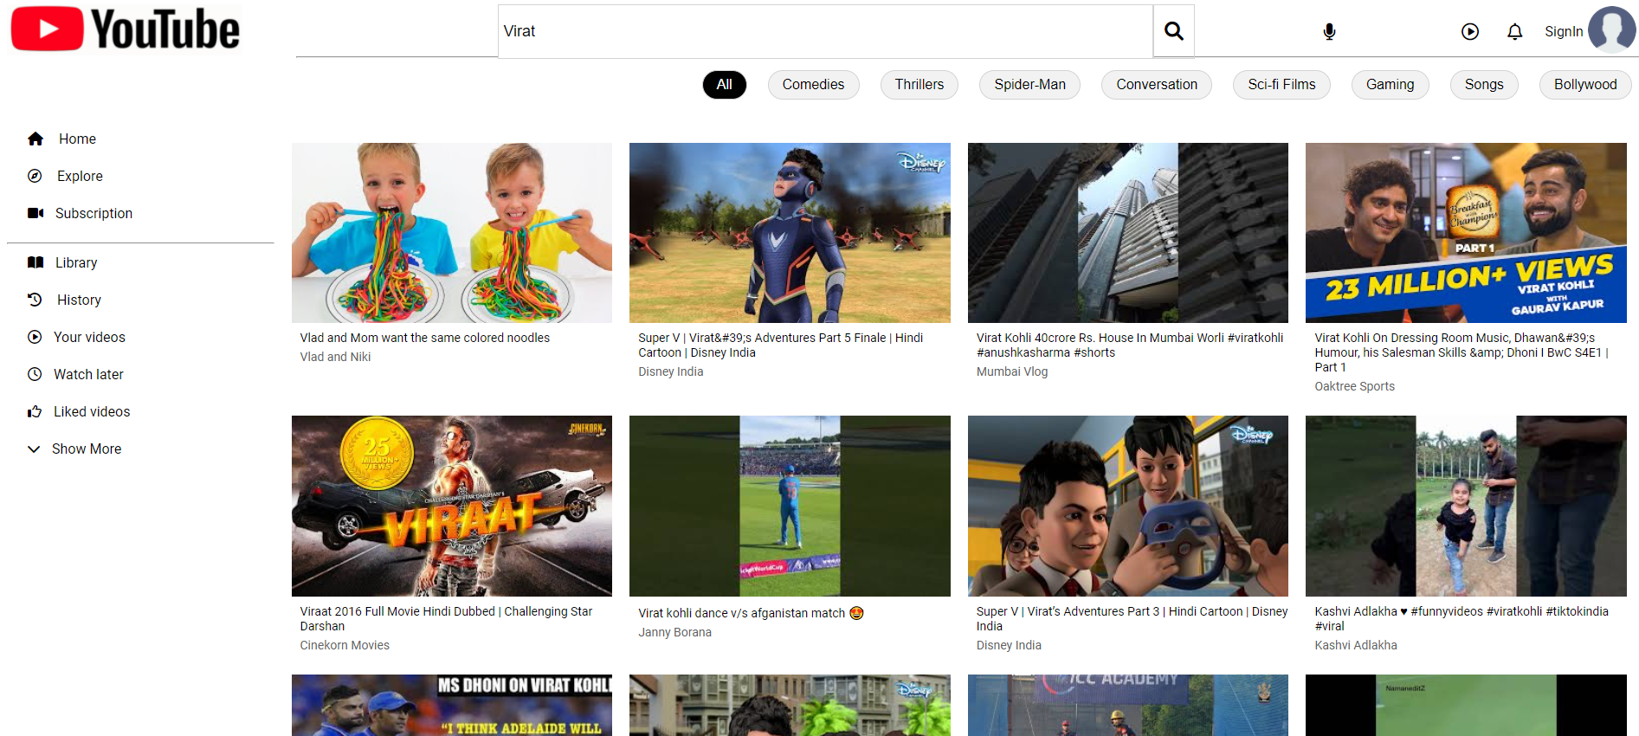Activate voice search microphone icon
Image resolution: width=1639 pixels, height=736 pixels.
(x=1329, y=32)
